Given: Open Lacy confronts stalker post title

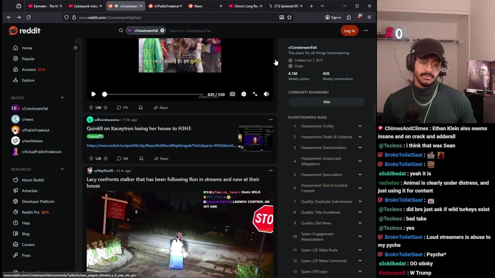Looking at the screenshot, I should (173, 183).
